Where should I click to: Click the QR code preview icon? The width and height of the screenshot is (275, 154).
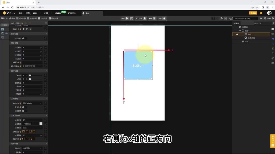tap(132, 18)
